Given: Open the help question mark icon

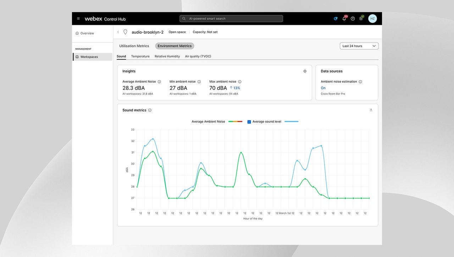Looking at the screenshot, I should tap(353, 18).
